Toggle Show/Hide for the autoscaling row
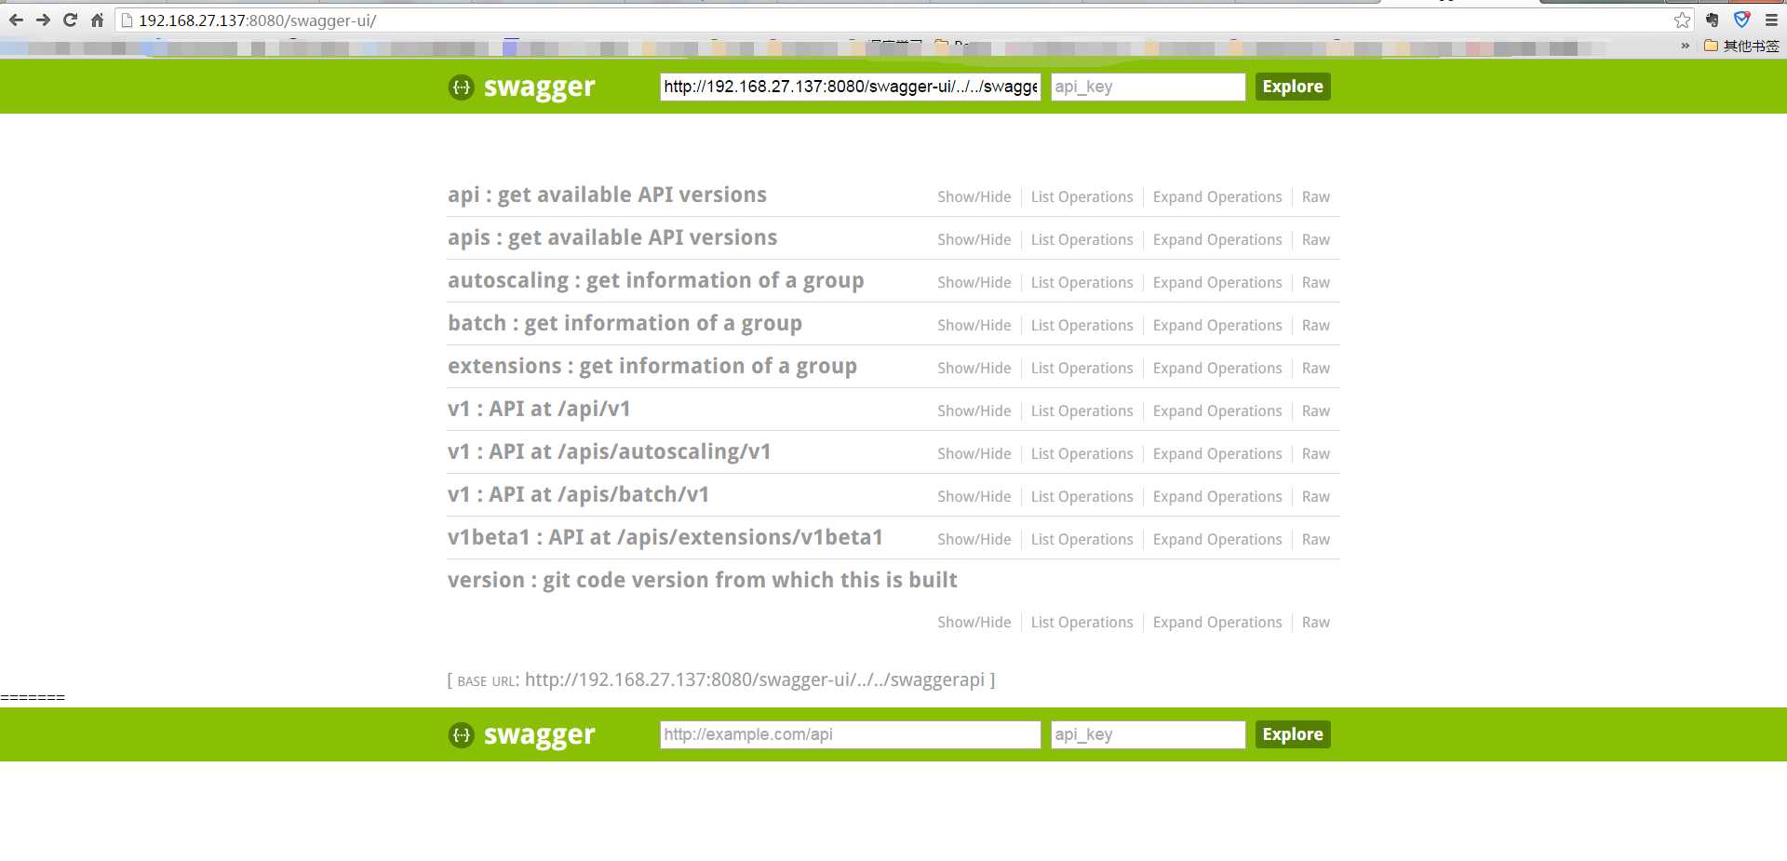 [974, 282]
